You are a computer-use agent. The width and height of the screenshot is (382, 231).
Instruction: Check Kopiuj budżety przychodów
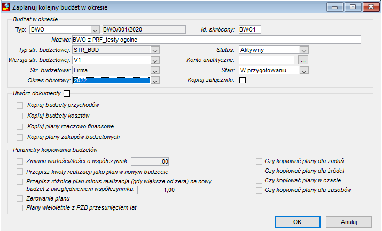(x=20, y=105)
